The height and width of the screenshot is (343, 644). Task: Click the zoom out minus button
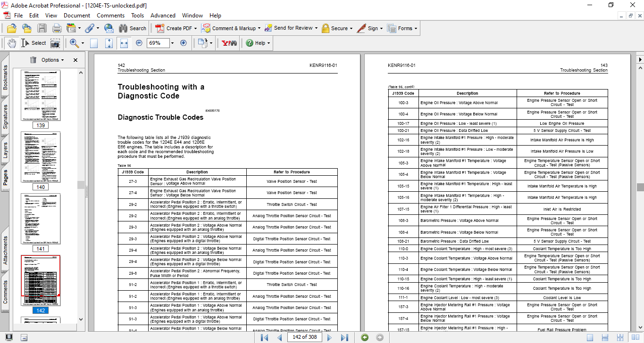pos(139,43)
